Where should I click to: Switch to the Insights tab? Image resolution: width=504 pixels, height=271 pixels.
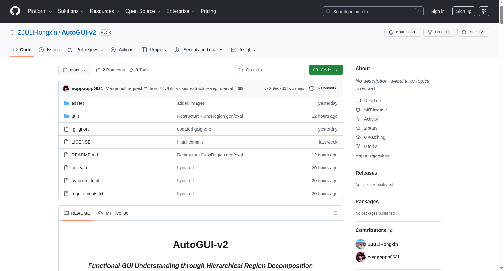click(243, 50)
